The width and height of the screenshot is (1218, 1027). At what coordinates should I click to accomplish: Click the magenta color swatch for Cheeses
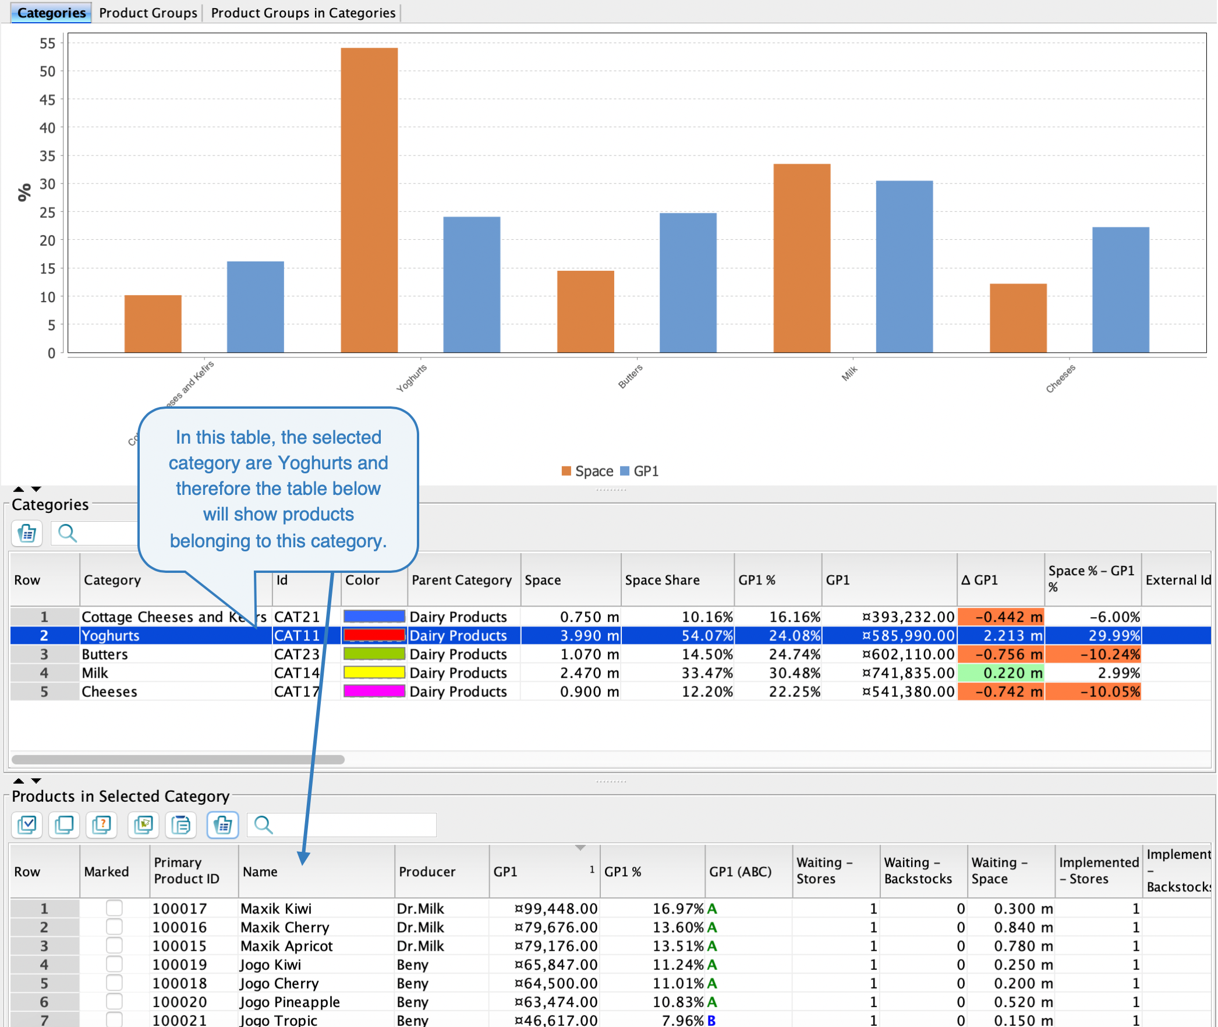[x=374, y=691]
